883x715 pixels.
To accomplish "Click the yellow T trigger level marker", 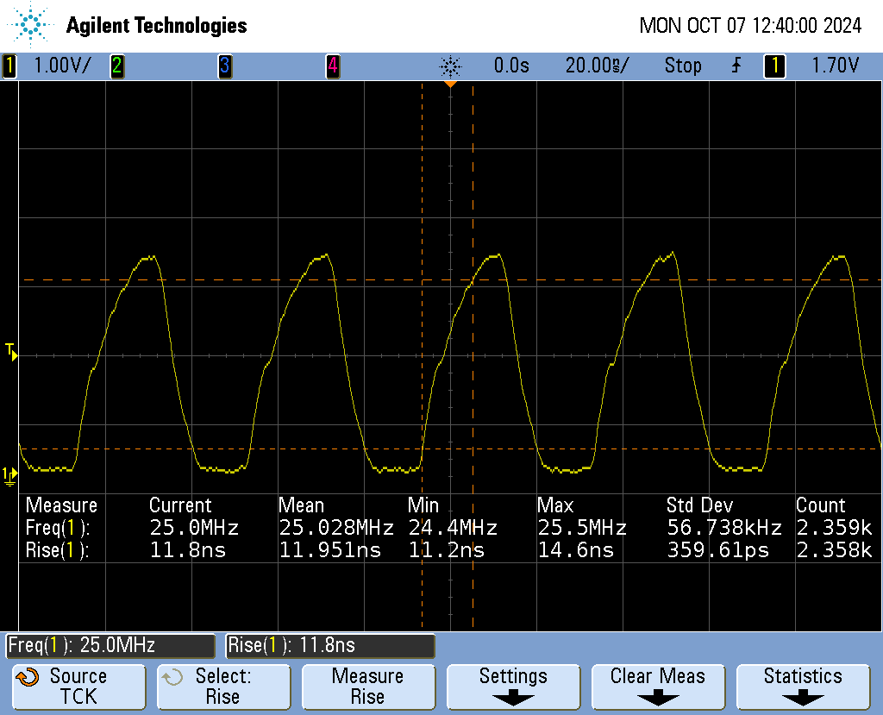I will (10, 350).
